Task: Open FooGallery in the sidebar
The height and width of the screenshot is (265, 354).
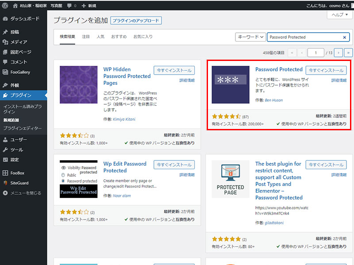Action: [x=20, y=72]
